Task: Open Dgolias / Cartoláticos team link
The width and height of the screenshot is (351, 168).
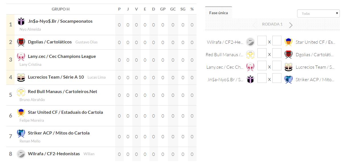Action: [x=50, y=42]
